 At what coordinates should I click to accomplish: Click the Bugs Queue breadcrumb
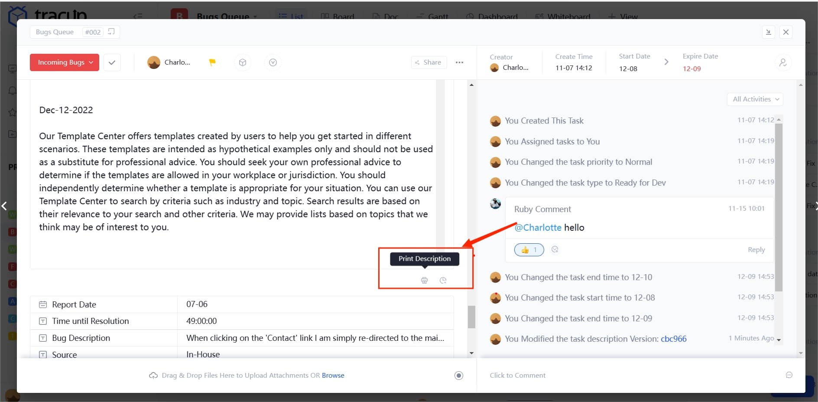[x=55, y=32]
